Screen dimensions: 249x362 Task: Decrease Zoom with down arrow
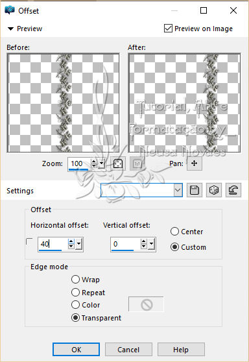[93, 166]
